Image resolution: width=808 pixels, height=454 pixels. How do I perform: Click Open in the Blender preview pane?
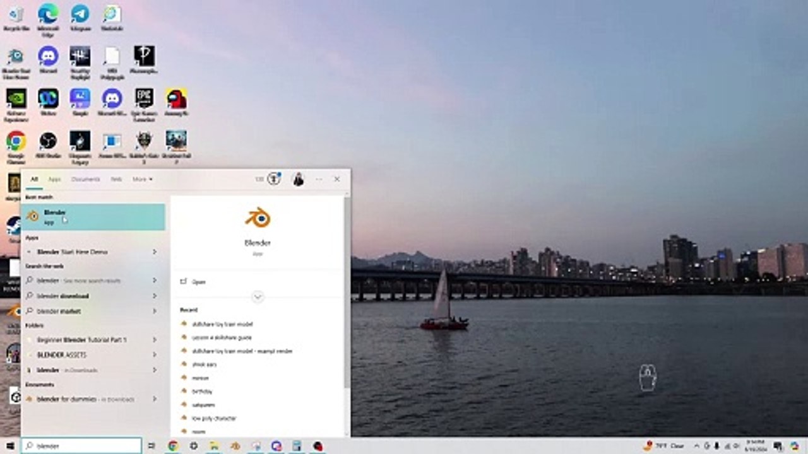click(199, 282)
